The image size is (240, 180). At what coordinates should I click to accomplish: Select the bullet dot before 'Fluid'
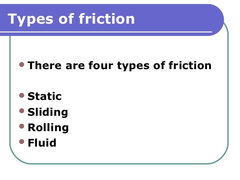(22, 142)
